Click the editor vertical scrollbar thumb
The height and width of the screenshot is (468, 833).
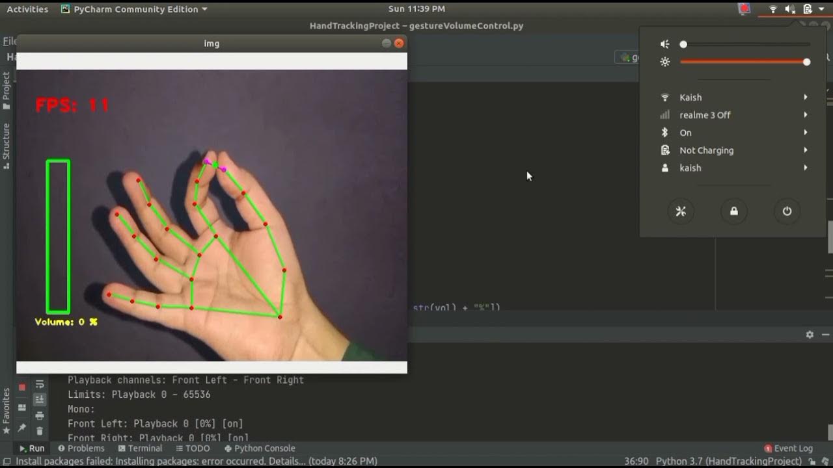coord(830,237)
